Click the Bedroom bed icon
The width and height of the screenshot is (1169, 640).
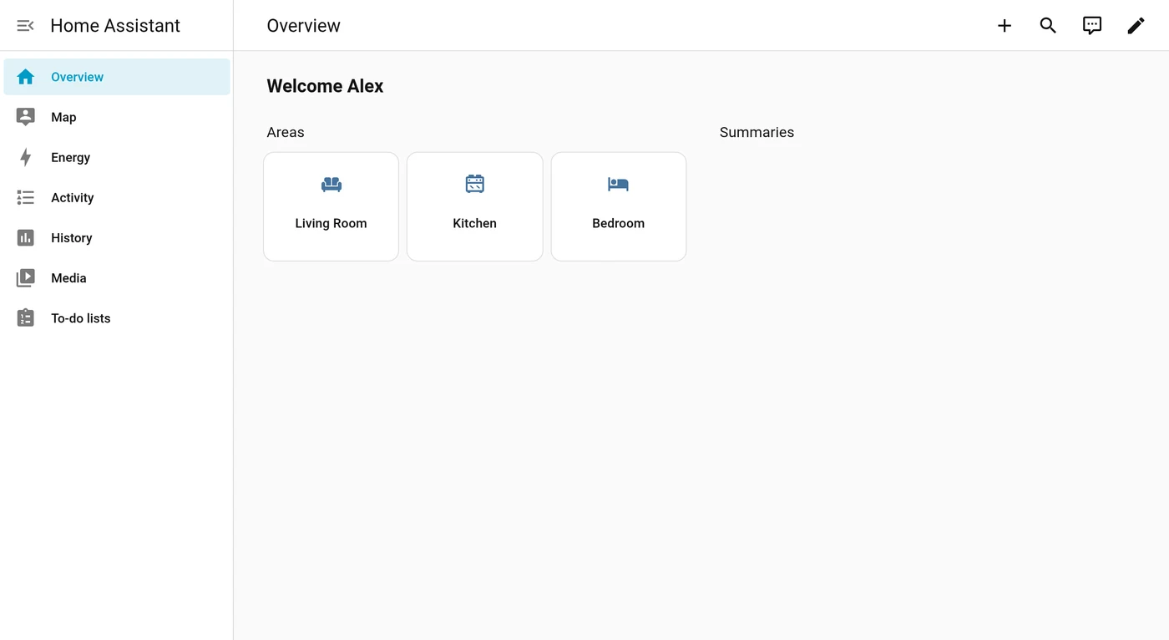click(618, 184)
